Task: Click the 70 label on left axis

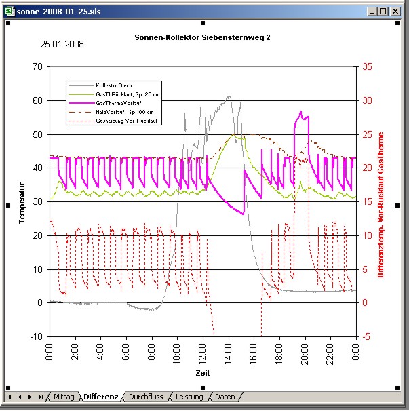Action: pos(38,66)
